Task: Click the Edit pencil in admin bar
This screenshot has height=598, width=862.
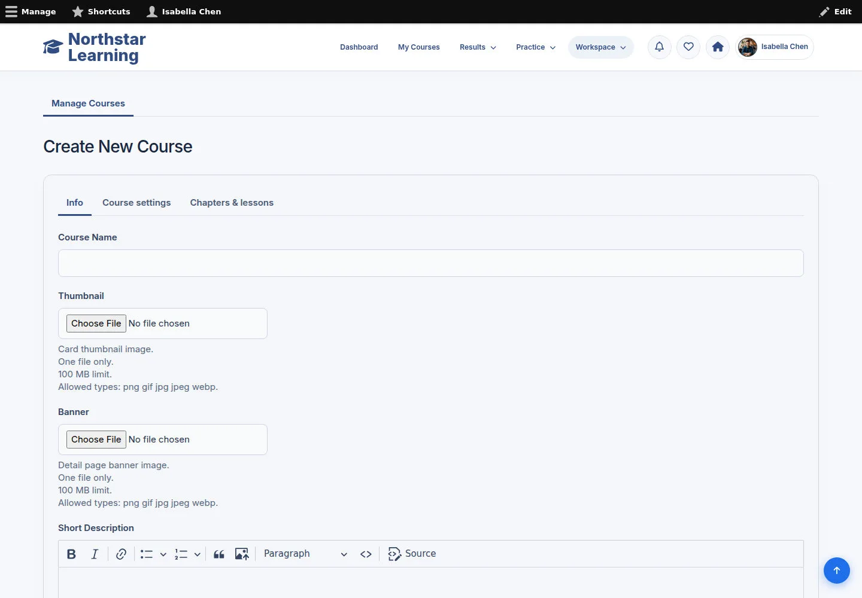Action: (x=836, y=11)
